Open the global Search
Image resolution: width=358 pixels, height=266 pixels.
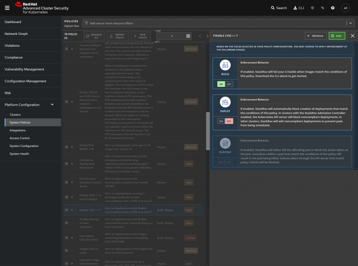pyautogui.click(x=279, y=8)
